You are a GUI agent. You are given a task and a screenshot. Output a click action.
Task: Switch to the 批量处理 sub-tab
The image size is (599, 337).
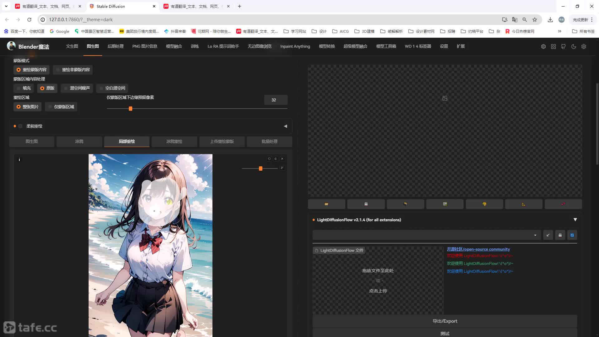pyautogui.click(x=269, y=141)
